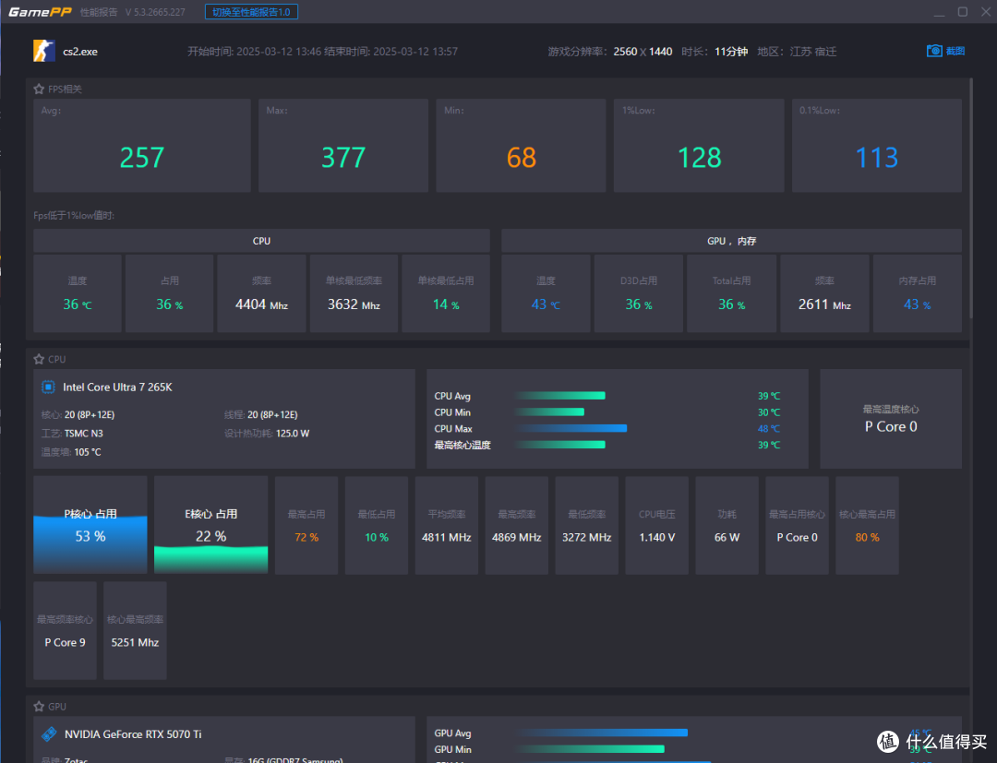Screen dimensions: 997x763
Task: Click the CPU Min temperature bar
Action: point(549,412)
